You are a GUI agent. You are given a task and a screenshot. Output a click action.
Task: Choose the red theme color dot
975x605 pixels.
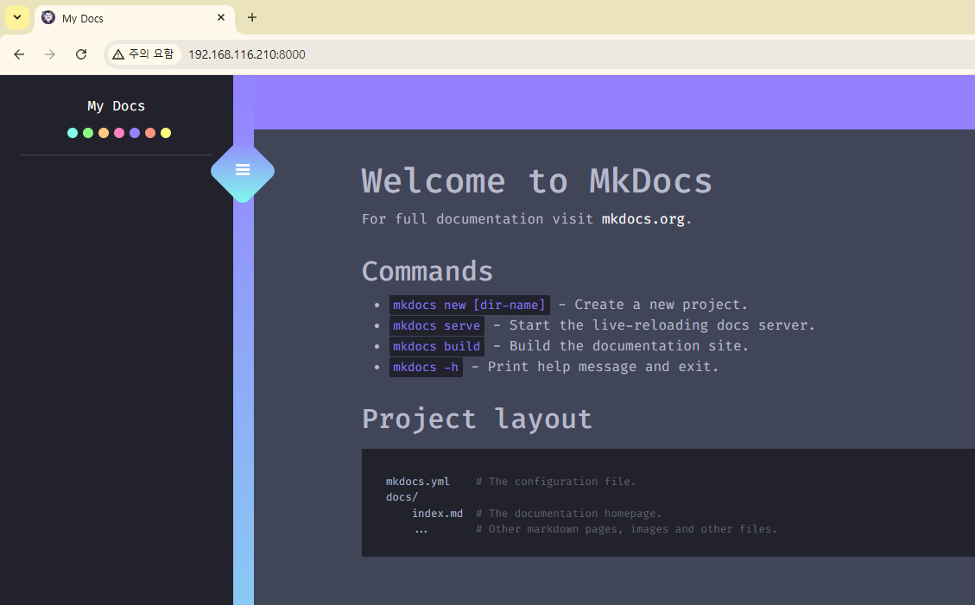coord(150,133)
